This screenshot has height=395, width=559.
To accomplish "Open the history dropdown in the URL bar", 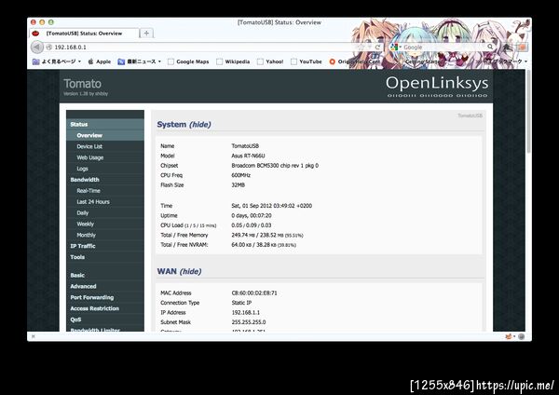I will pyautogui.click(x=370, y=48).
